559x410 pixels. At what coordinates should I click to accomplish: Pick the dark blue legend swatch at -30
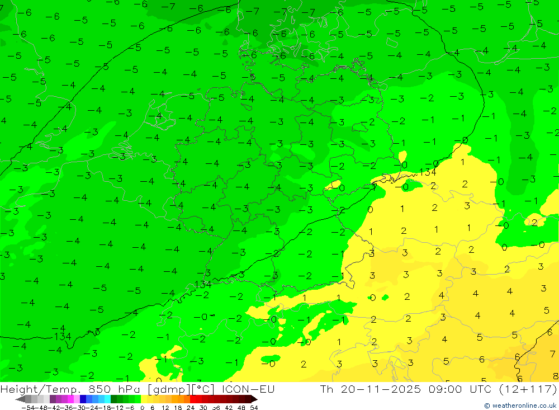click(83, 399)
